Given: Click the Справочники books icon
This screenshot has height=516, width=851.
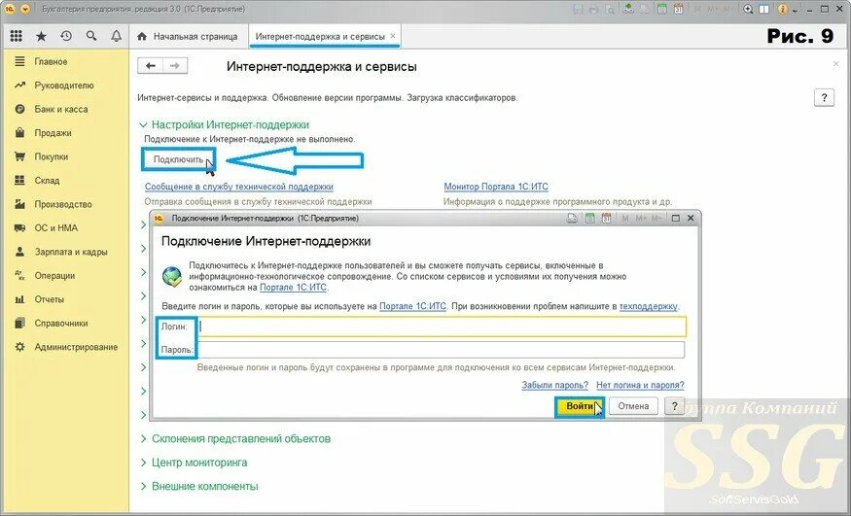Looking at the screenshot, I should point(19,323).
